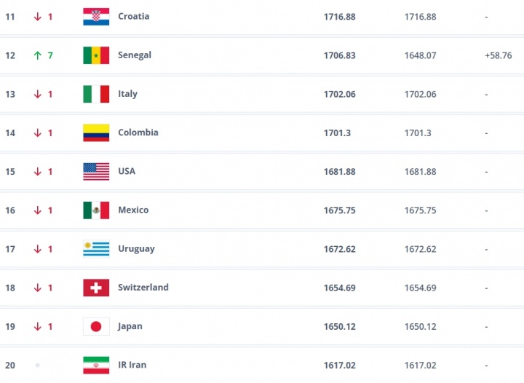Image resolution: width=524 pixels, height=383 pixels.
Task: Click the USA flag icon
Action: point(96,171)
